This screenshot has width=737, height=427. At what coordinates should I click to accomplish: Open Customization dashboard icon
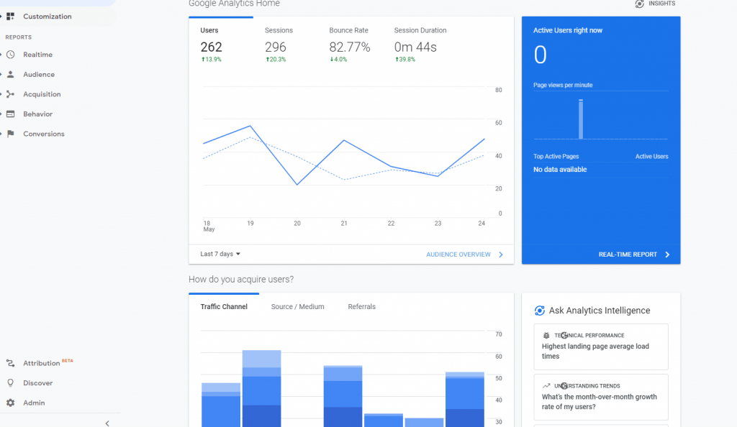(10, 17)
